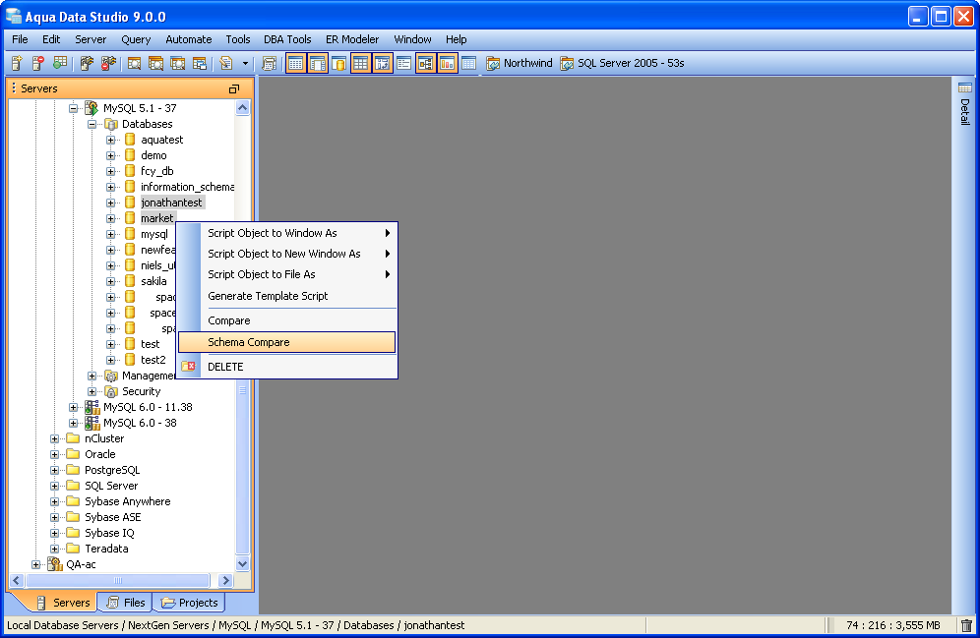
Task: Click the Northwind toolbar shortcut
Action: click(x=520, y=63)
